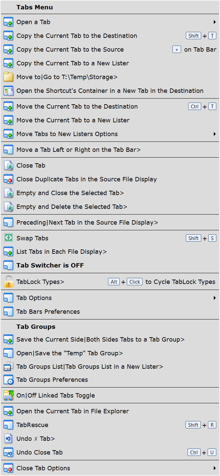Click the padlock icon for TabLock Types
The image size is (220, 476).
coord(8,282)
